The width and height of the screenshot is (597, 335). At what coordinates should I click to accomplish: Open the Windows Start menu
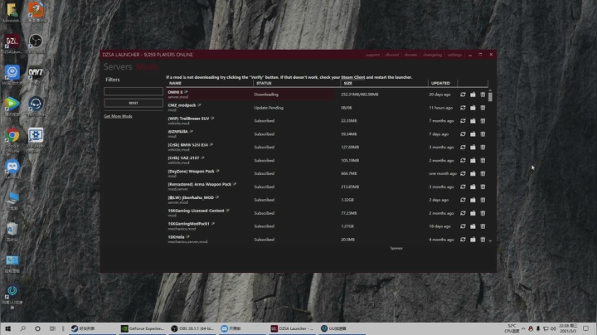7,328
